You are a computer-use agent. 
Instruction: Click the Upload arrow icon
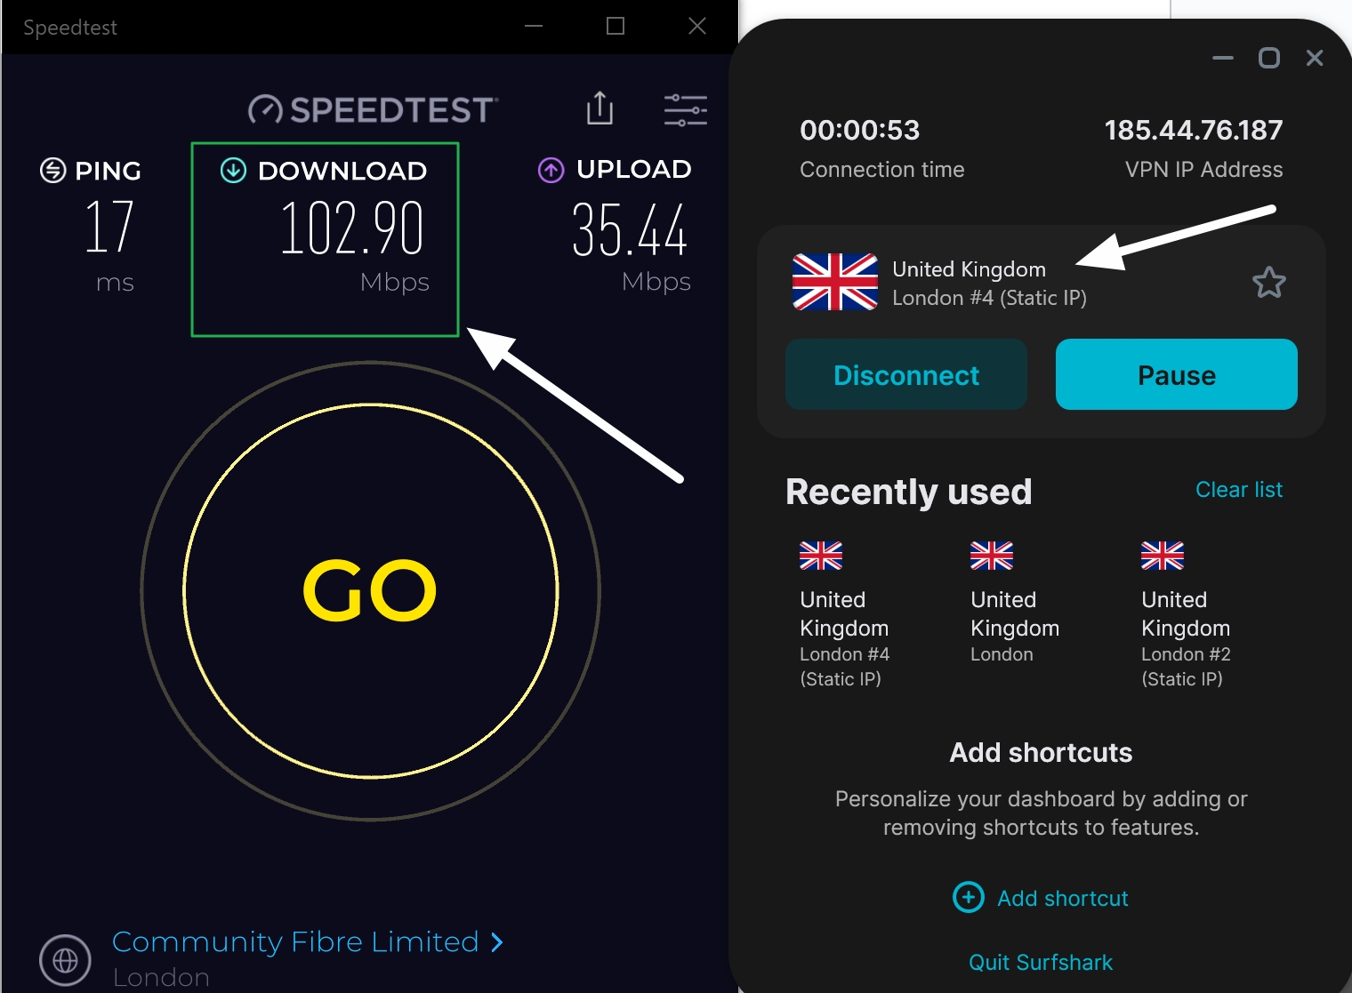tap(550, 169)
